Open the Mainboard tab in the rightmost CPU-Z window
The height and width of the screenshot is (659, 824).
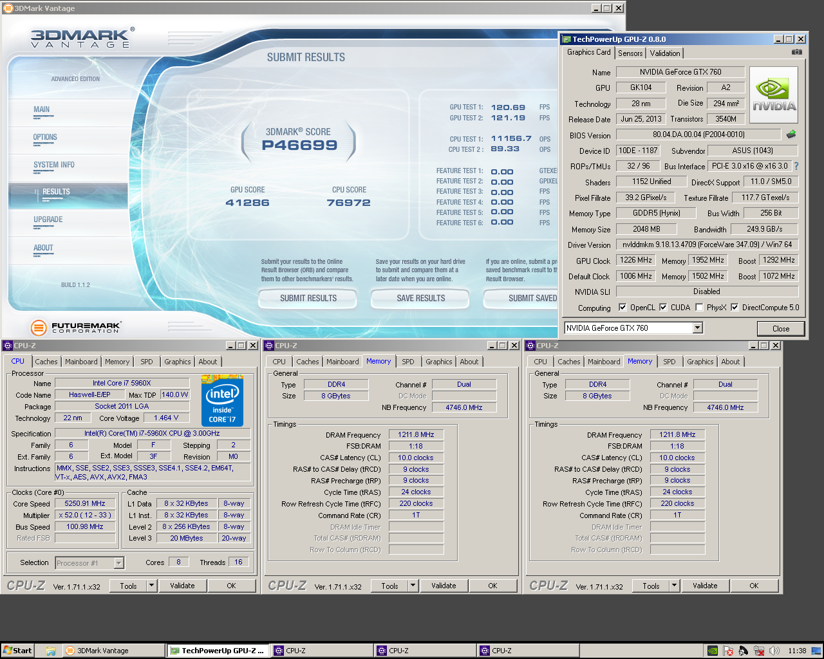point(604,362)
